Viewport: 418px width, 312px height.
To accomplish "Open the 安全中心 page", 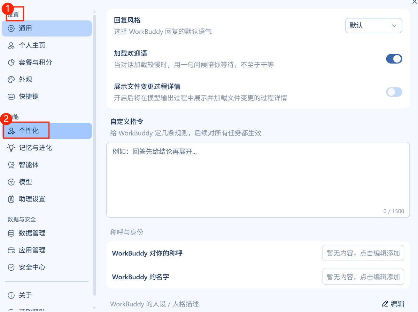I will (47, 267).
